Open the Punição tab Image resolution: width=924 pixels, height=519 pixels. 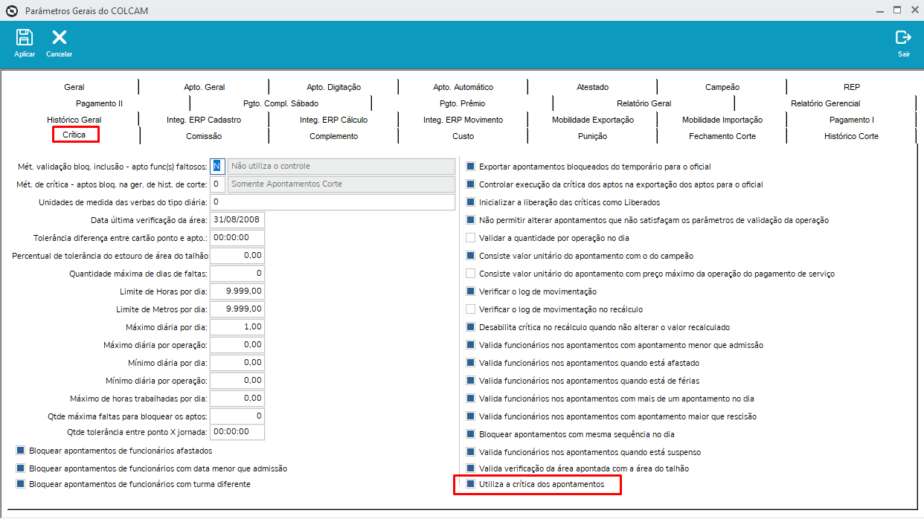click(x=593, y=136)
